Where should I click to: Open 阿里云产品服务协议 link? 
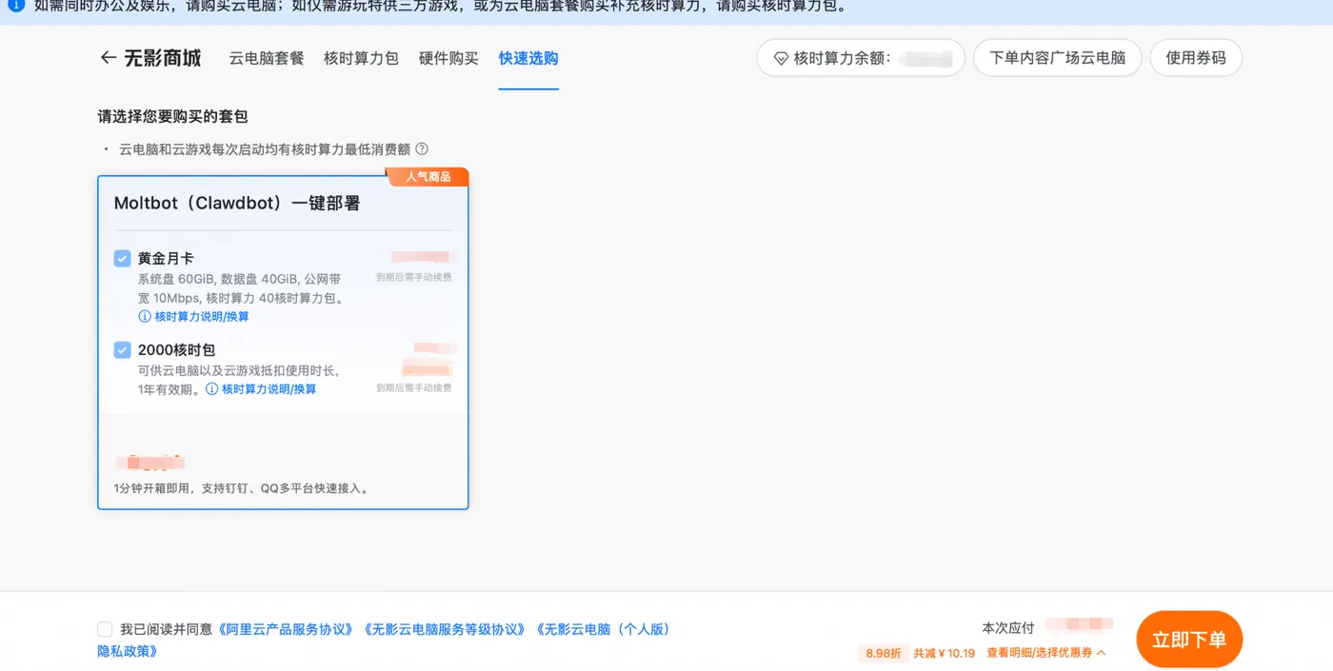(x=285, y=629)
